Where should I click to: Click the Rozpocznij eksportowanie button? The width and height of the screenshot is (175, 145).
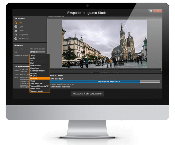coord(87,93)
